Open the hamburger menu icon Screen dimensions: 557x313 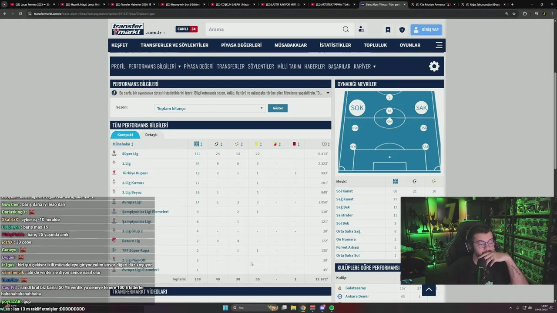click(x=439, y=45)
